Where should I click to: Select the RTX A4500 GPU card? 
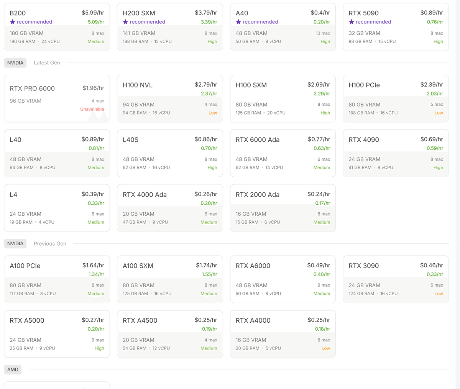coord(170,334)
